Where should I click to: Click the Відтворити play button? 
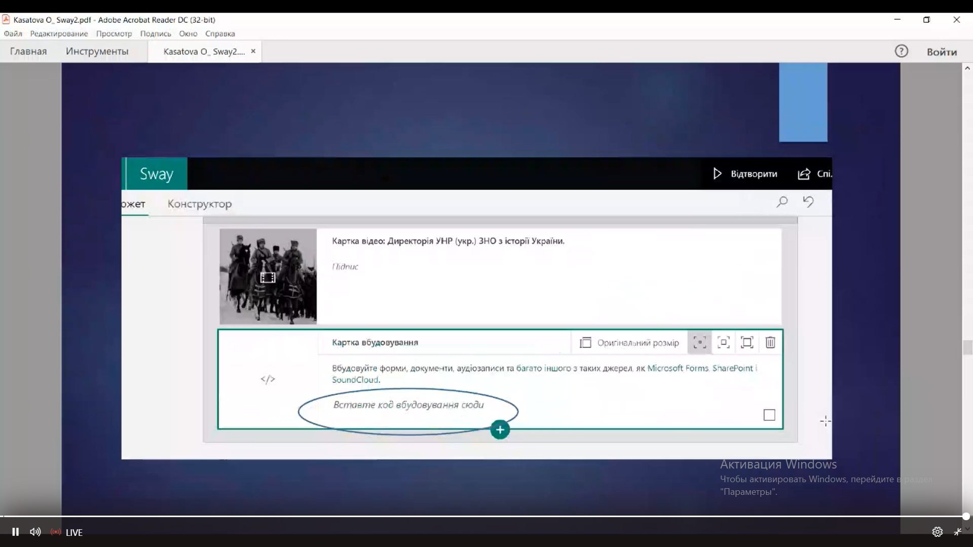coord(744,174)
